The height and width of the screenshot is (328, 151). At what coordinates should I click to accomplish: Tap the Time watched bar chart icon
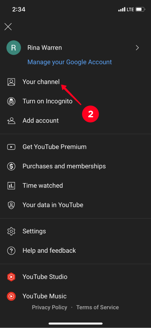point(11,186)
